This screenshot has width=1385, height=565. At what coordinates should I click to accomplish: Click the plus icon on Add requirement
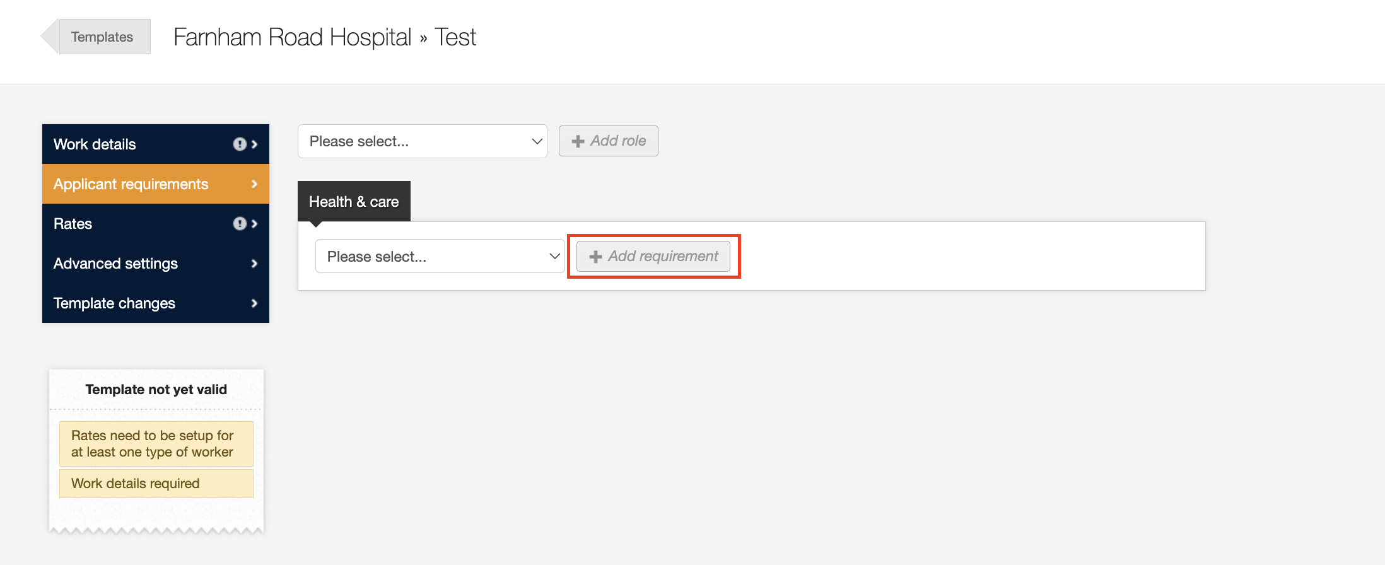click(x=595, y=257)
